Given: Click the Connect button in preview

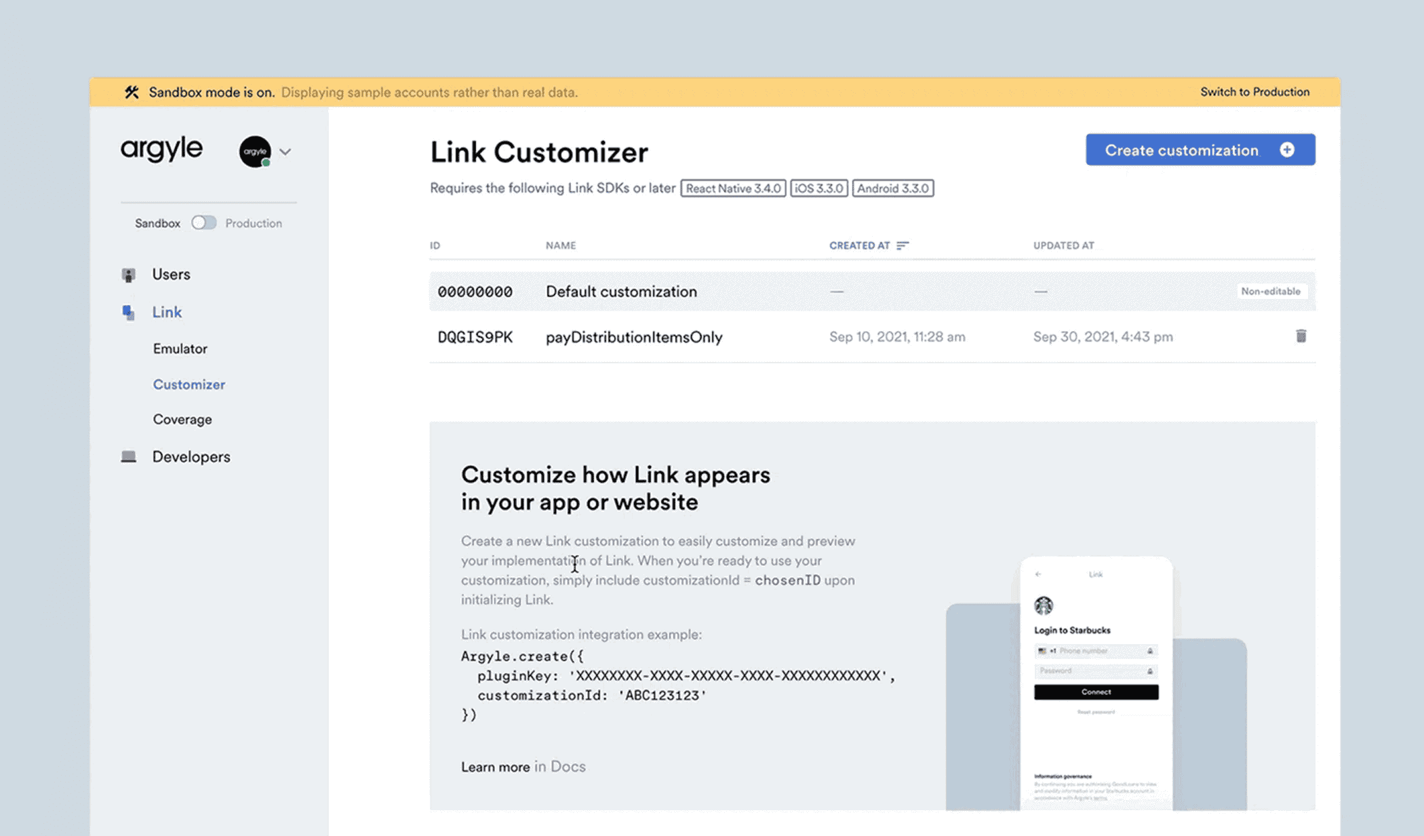Looking at the screenshot, I should coord(1096,692).
